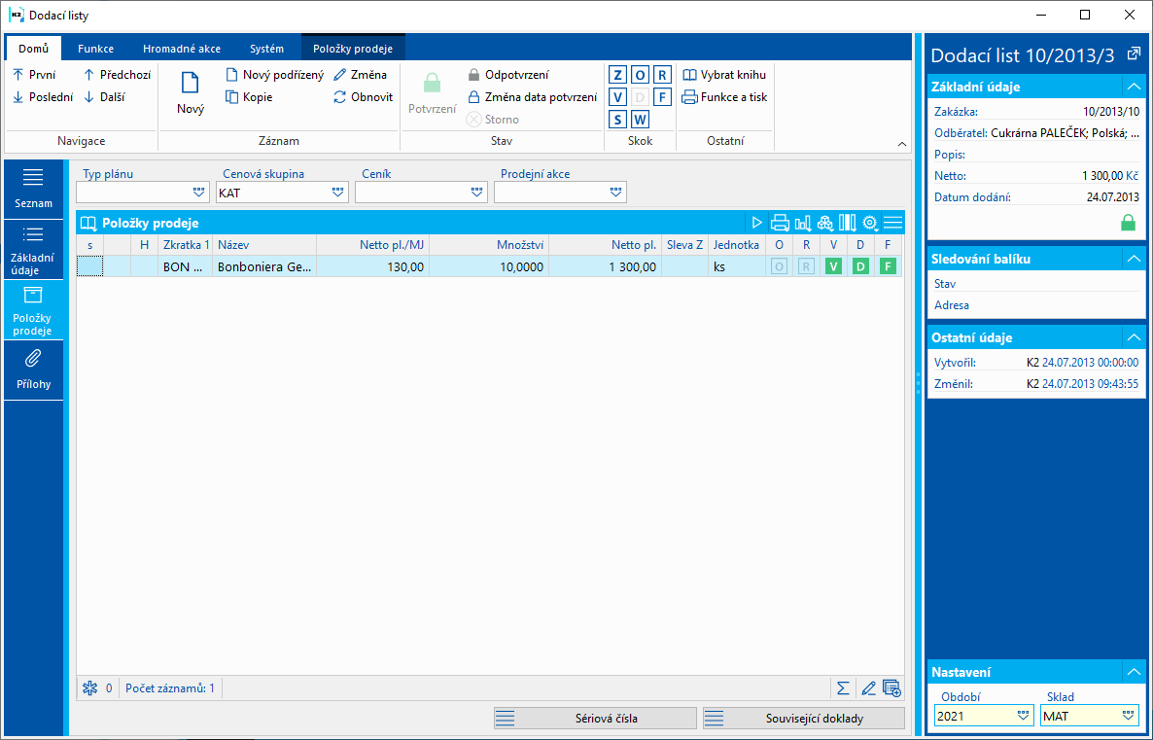Click the O jump icon in Skok group
The height and width of the screenshot is (740, 1153).
(640, 74)
